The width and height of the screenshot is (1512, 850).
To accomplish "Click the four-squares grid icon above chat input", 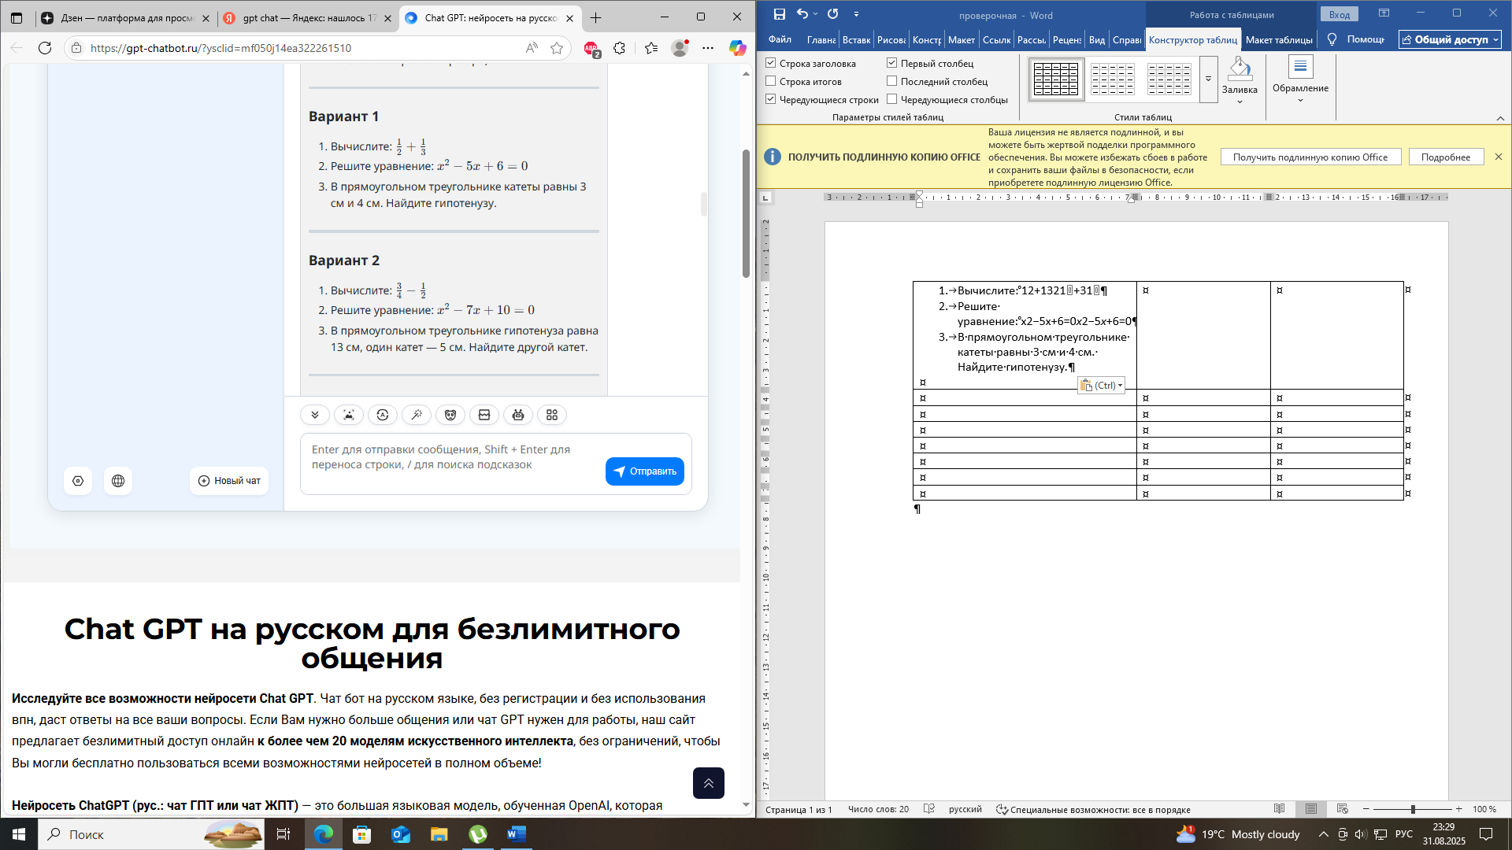I will (x=552, y=415).
